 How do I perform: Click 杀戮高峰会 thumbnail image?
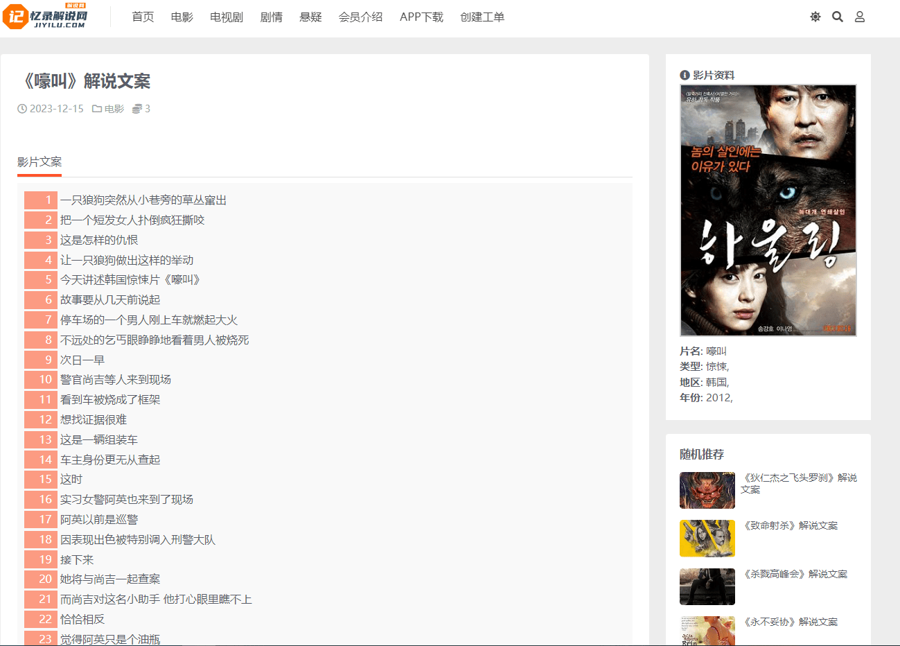click(707, 586)
